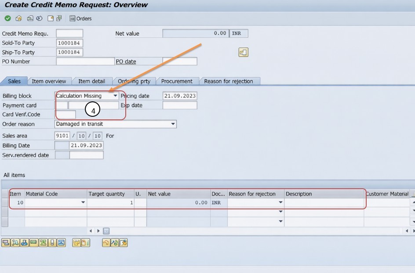Click the Orders button in toolbar
Screen dimensions: 415x273
tap(81, 18)
